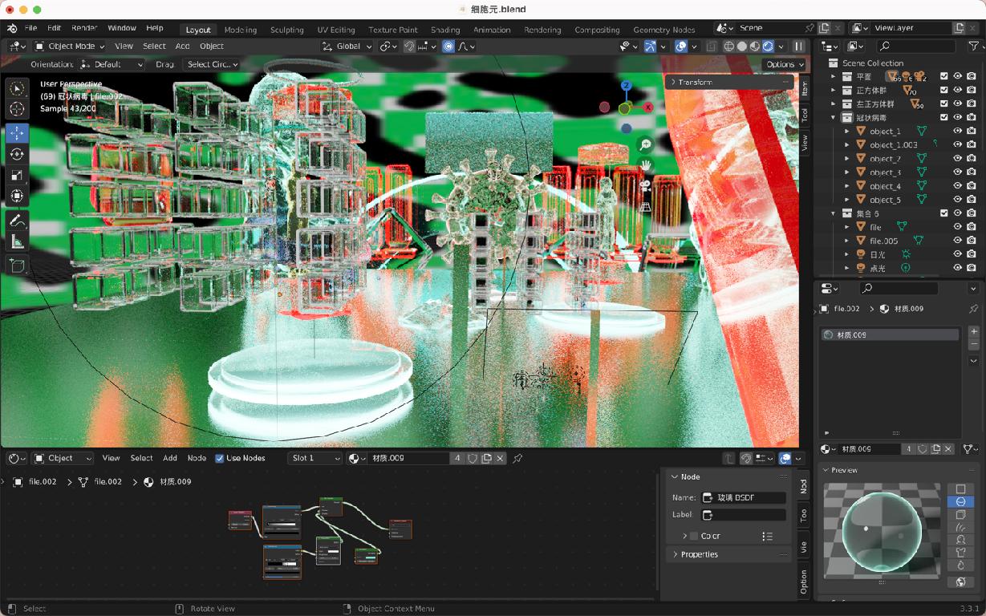Screen dimensions: 986x616
Task: Click the Options button in viewport header
Action: click(x=784, y=64)
